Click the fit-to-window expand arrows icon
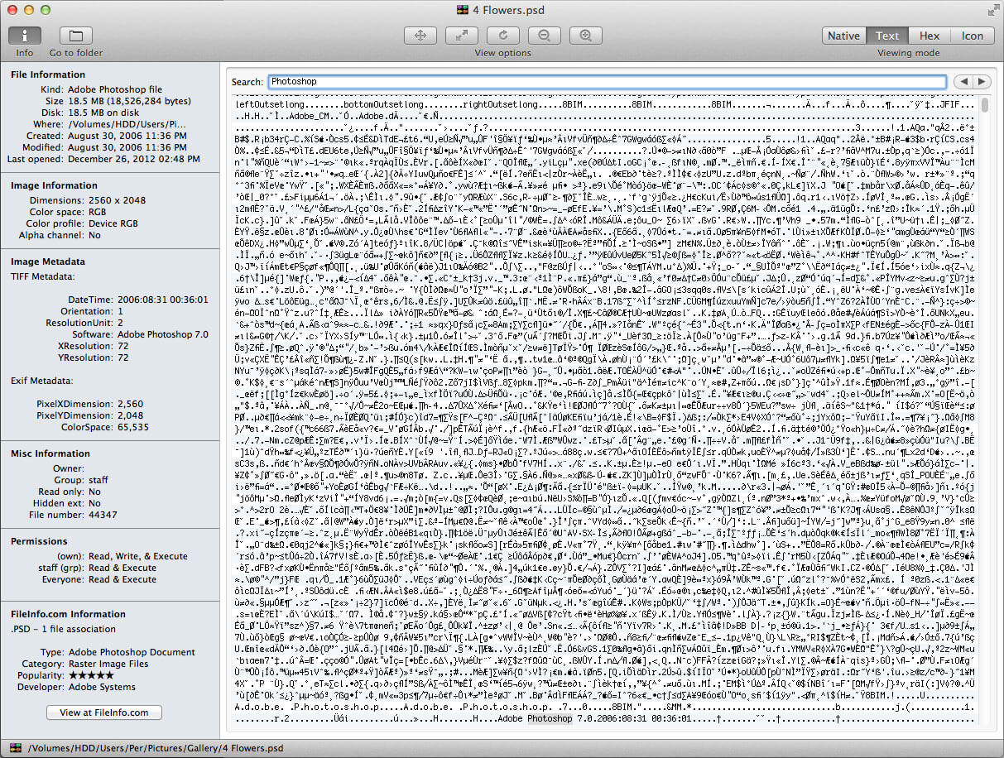Screen dimensions: 1004x758 (x=461, y=36)
